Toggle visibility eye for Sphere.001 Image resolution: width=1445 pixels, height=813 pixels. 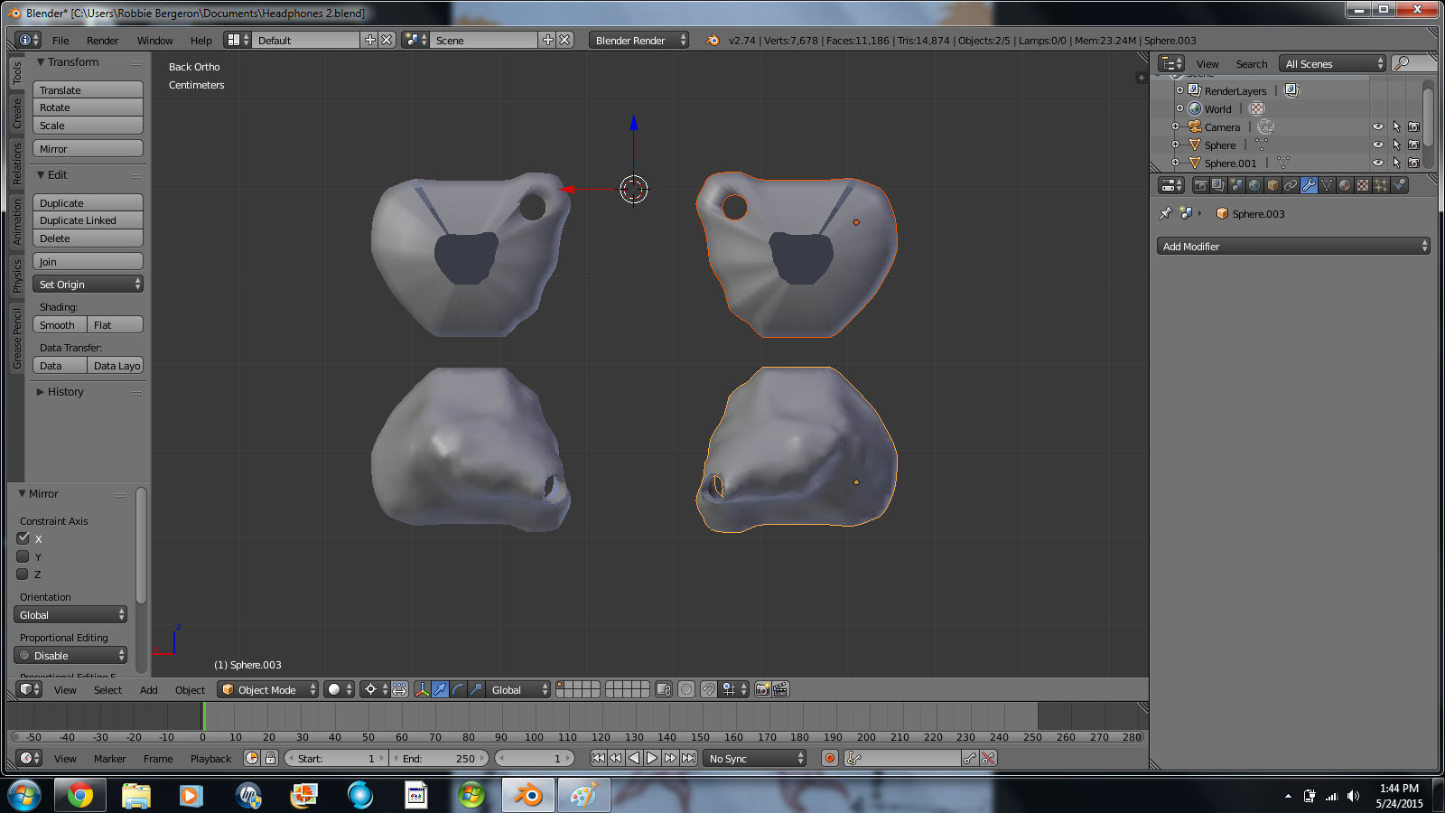click(1378, 163)
